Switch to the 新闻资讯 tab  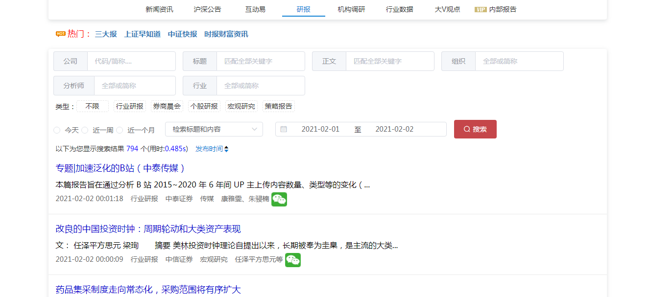click(x=159, y=9)
